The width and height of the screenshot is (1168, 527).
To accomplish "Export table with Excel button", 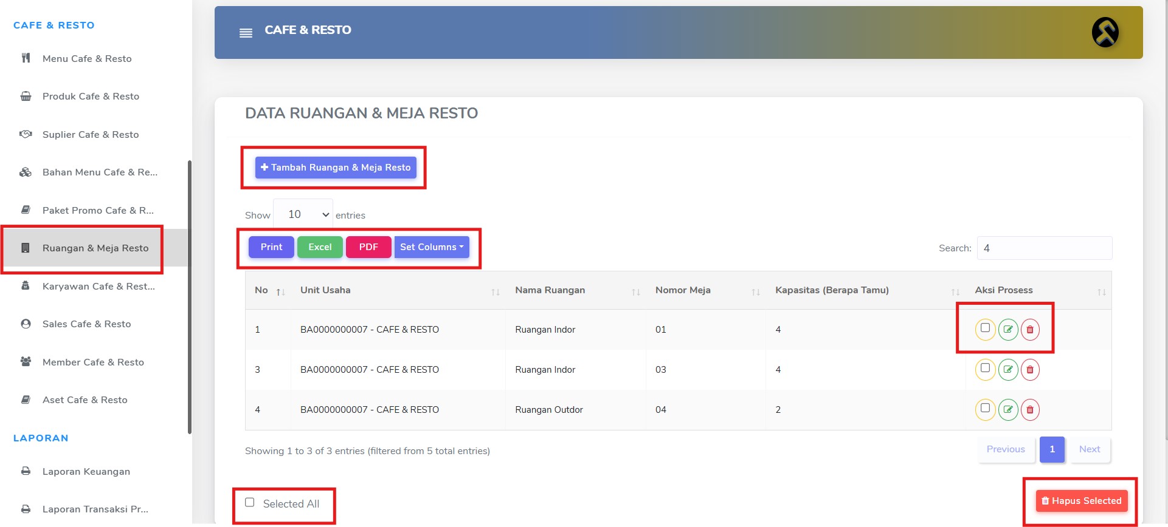I will (x=320, y=247).
